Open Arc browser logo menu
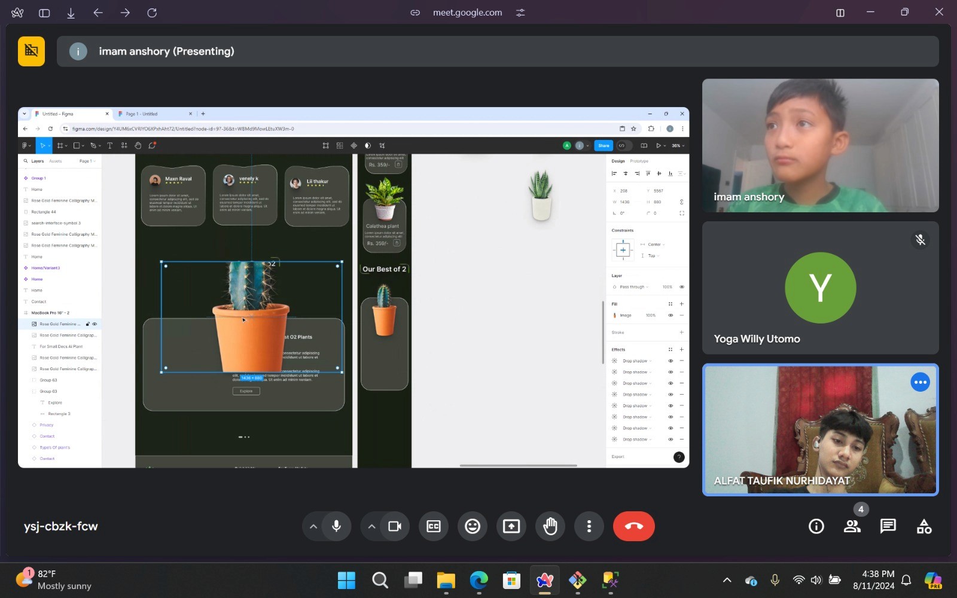This screenshot has height=598, width=957. click(17, 13)
